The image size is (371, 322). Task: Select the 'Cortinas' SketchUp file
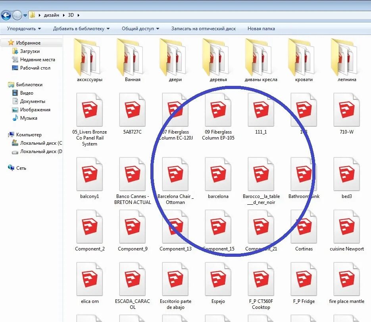(304, 231)
